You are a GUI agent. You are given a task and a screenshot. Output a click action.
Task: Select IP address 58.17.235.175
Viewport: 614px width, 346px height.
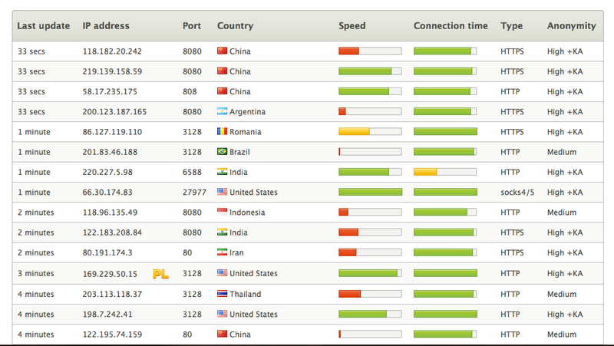110,91
